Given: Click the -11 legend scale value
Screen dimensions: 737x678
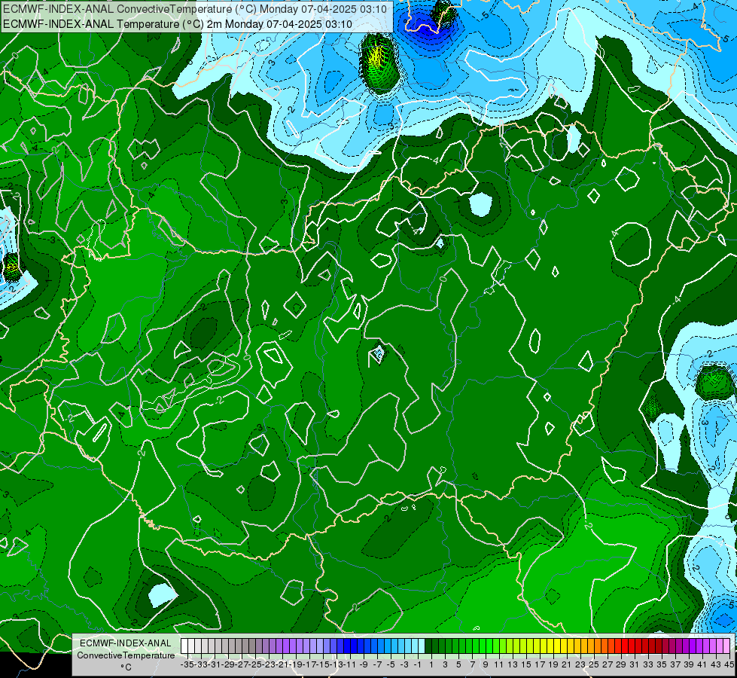Looking at the screenshot, I should point(350,664).
